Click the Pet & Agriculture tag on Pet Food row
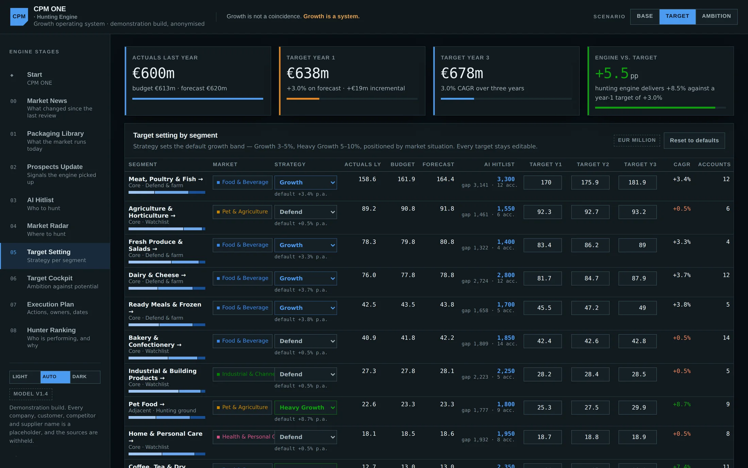This screenshot has height=468, width=748. click(242, 407)
